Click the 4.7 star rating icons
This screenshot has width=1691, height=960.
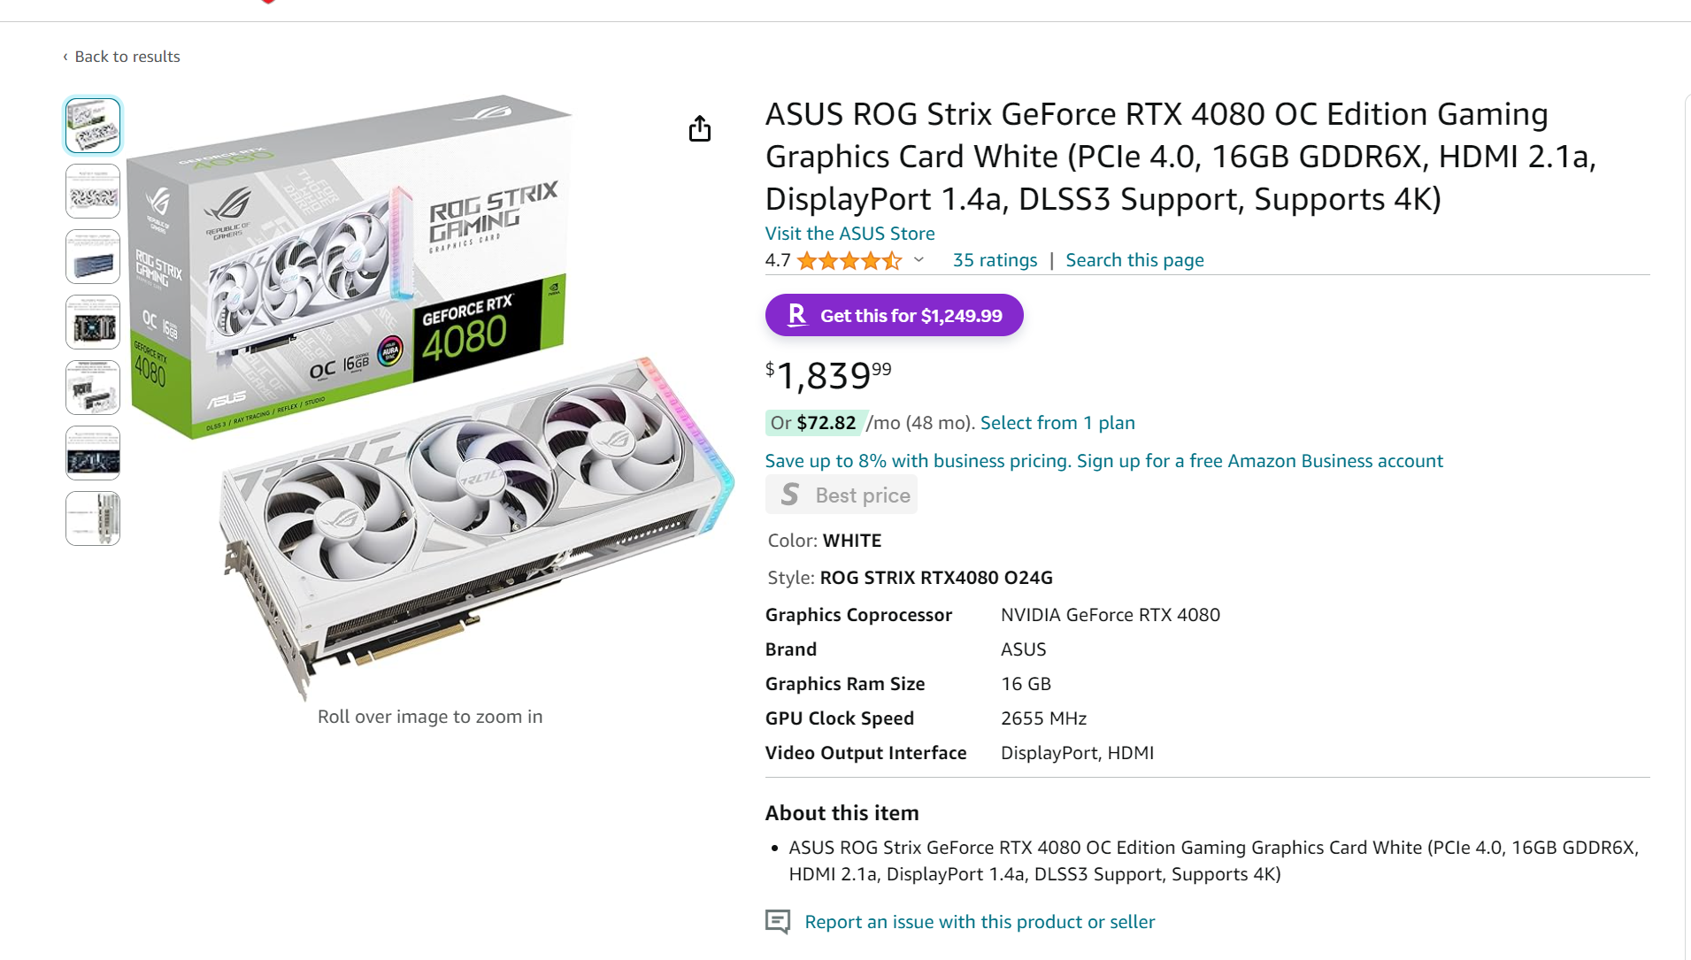pyautogui.click(x=849, y=260)
